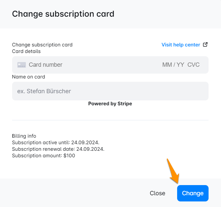Click the credit card icon in card field
Image resolution: width=221 pixels, height=207 pixels.
pyautogui.click(x=22, y=65)
